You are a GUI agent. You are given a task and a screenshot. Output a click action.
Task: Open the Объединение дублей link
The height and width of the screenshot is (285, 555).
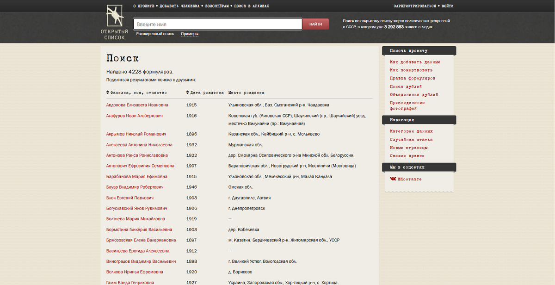click(414, 95)
